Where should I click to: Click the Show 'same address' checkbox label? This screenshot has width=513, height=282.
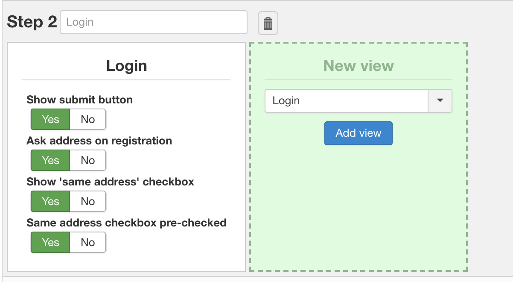pyautogui.click(x=110, y=182)
